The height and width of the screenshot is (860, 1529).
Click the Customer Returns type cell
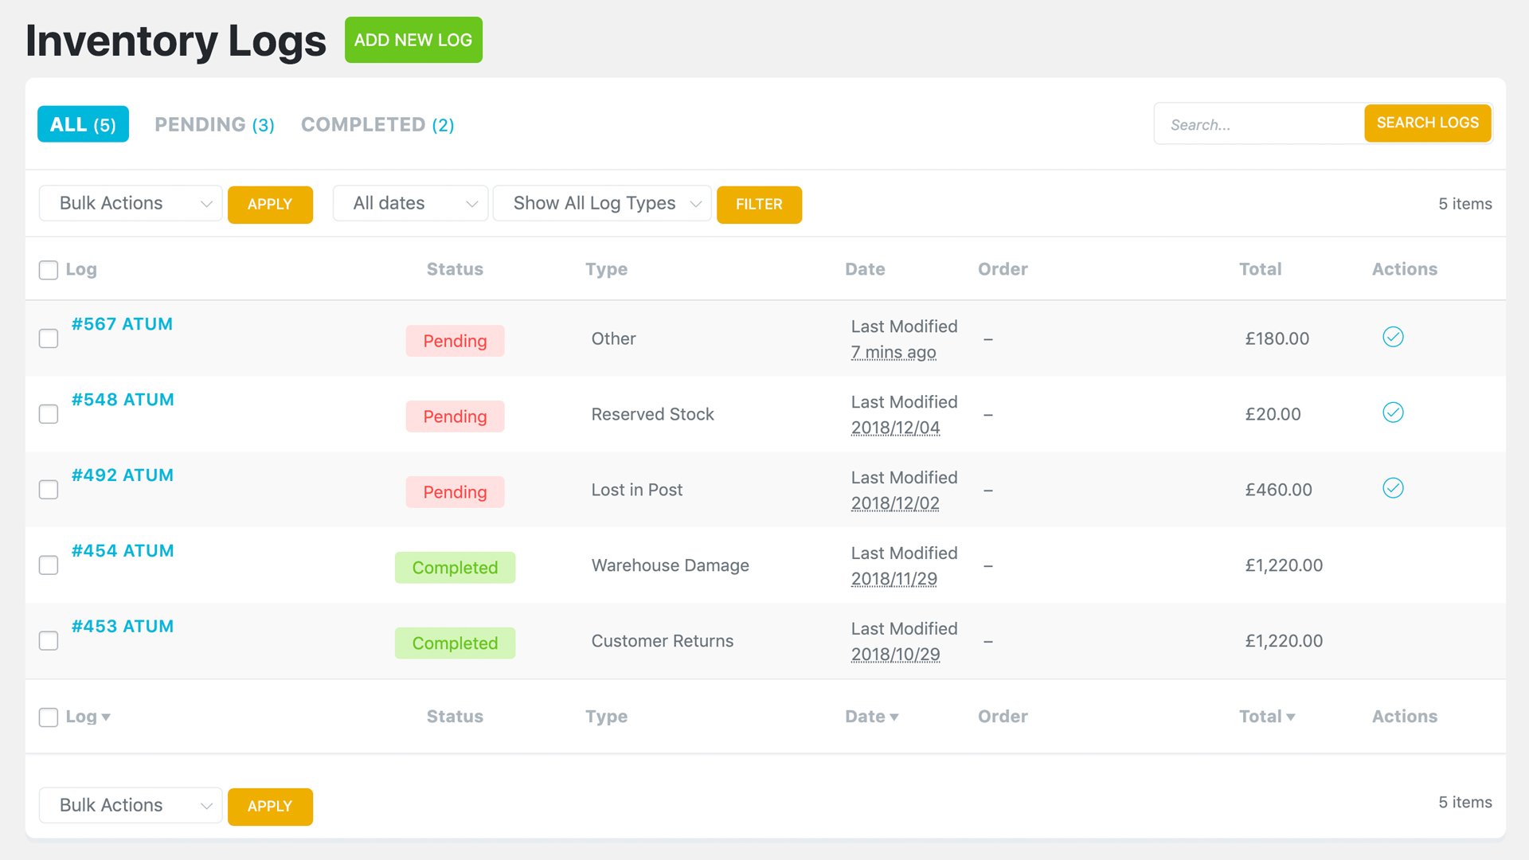(662, 641)
